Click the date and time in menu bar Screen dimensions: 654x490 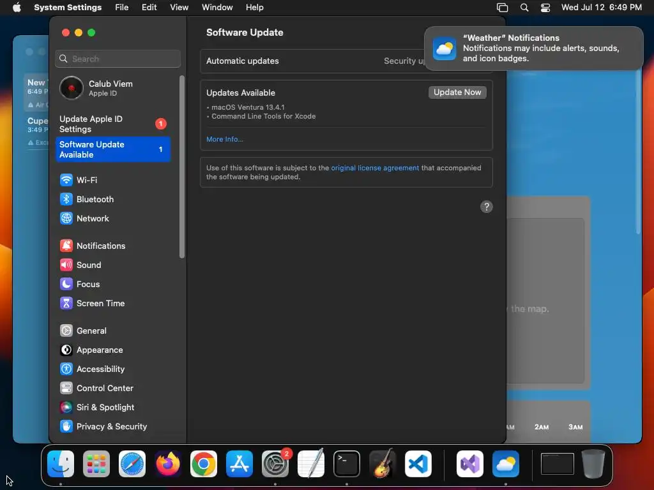click(x=602, y=8)
